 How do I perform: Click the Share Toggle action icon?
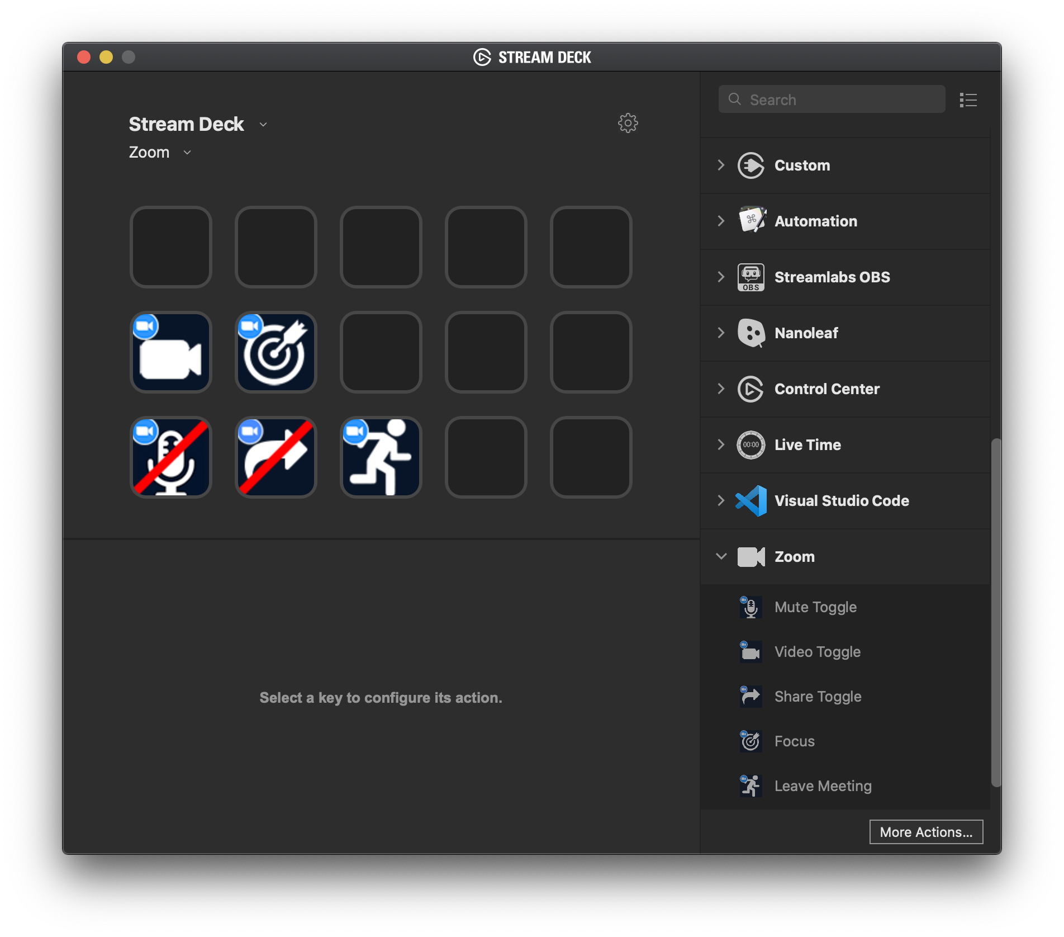[750, 697]
